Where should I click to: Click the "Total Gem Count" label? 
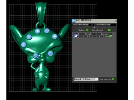pos(103,25)
